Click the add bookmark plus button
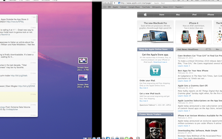This screenshot has height=139, width=222. (114, 3)
